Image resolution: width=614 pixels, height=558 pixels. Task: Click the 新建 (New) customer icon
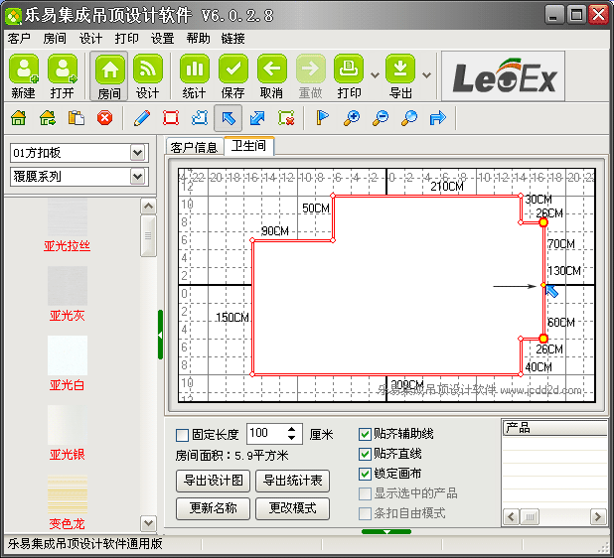tap(24, 70)
